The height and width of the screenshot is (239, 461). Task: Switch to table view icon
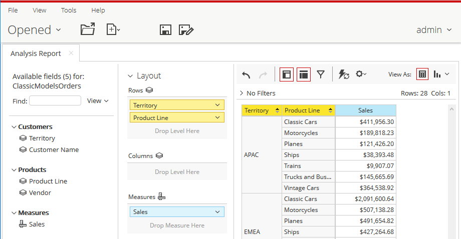tap(422, 74)
